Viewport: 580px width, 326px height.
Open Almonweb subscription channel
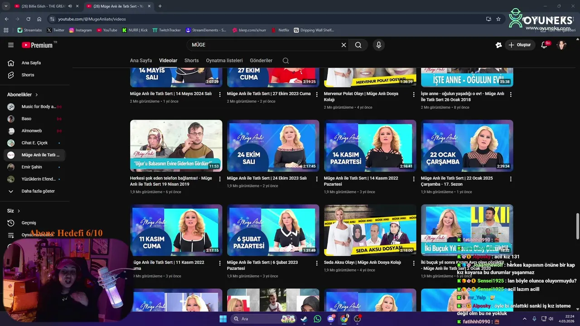[x=34, y=131]
